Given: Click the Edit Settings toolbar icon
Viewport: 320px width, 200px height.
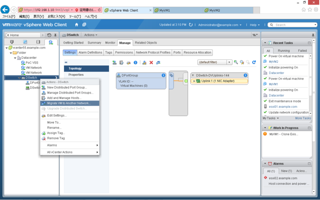Looking at the screenshot, I should click(128, 62).
